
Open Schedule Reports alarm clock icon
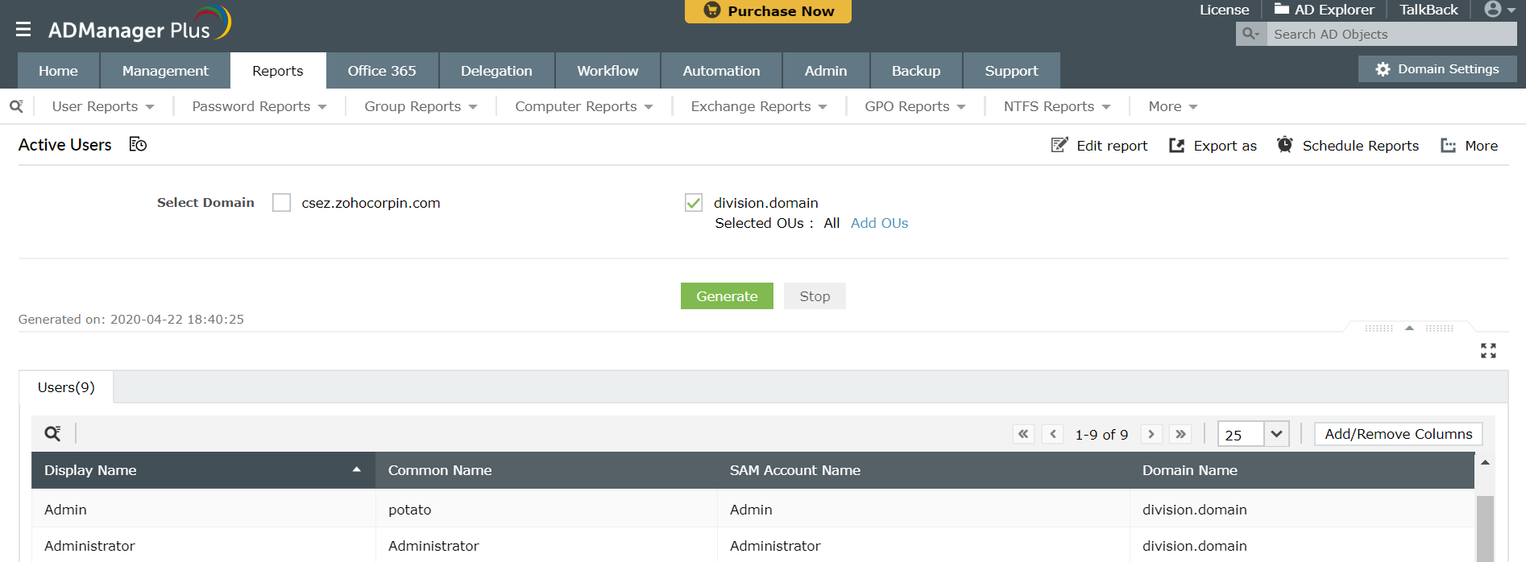coord(1284,145)
